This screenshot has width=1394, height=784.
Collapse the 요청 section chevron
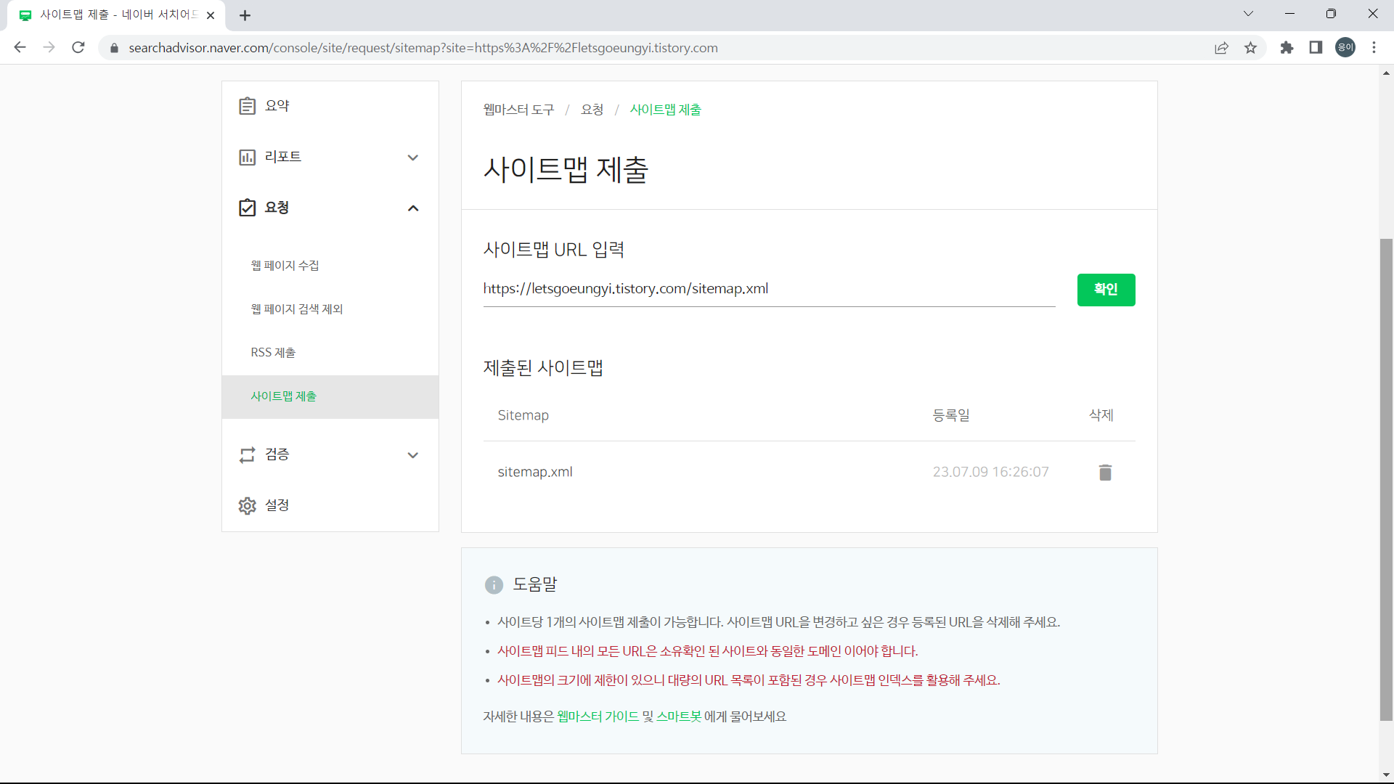tap(413, 208)
